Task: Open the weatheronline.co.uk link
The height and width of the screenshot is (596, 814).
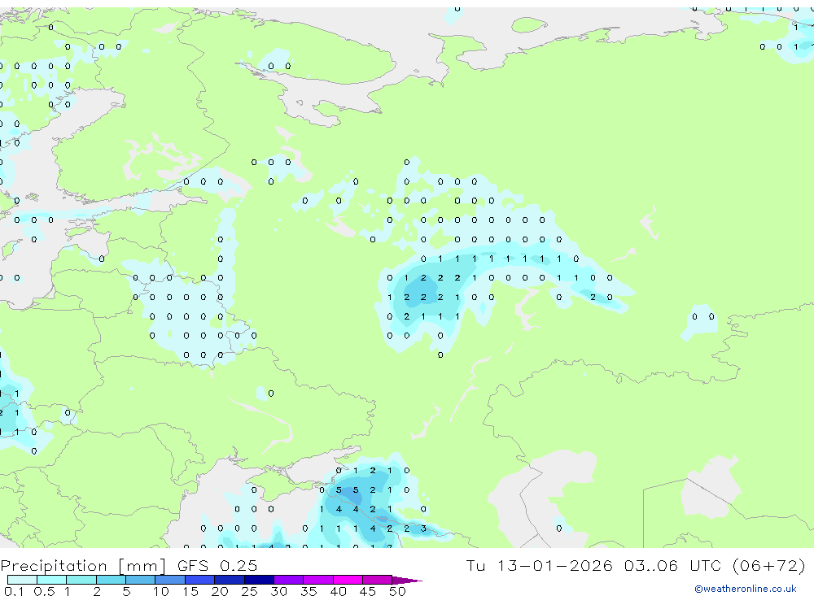Action: (x=746, y=589)
